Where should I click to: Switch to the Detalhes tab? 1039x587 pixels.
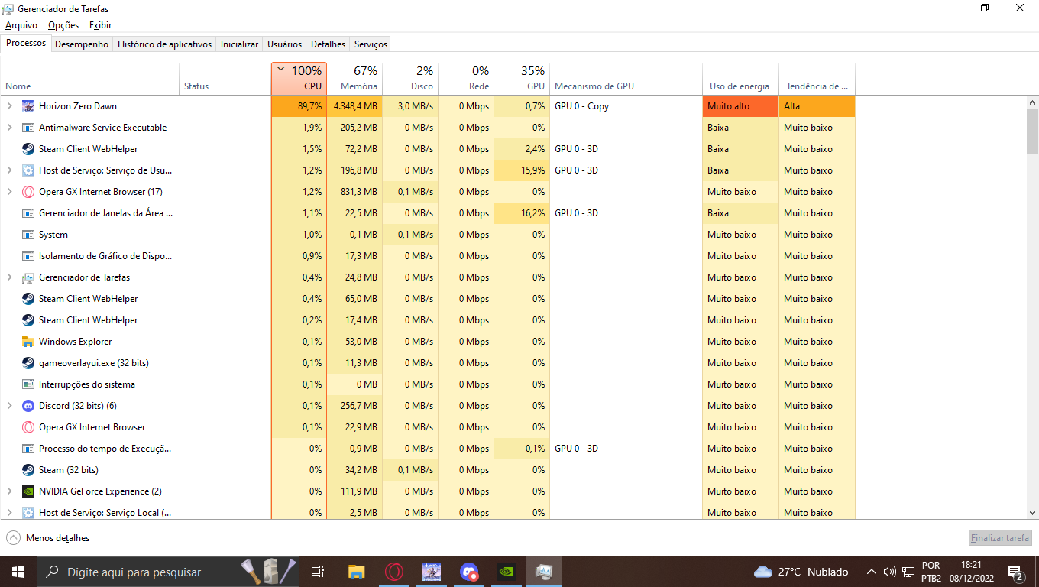[329, 44]
